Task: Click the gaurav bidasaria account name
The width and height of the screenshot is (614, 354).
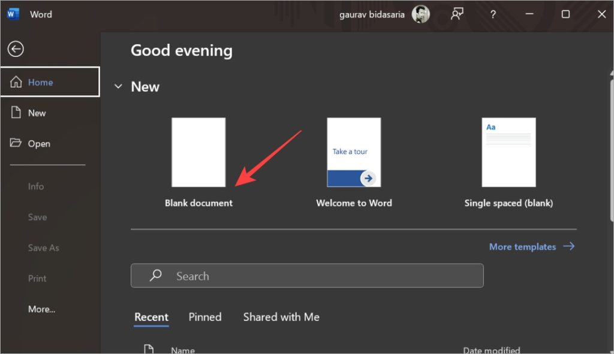Action: coord(372,14)
